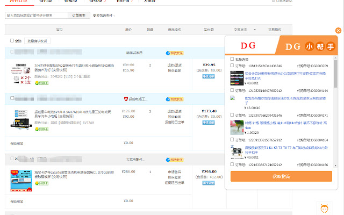
Task: Click the order search button
Action: 79,16
